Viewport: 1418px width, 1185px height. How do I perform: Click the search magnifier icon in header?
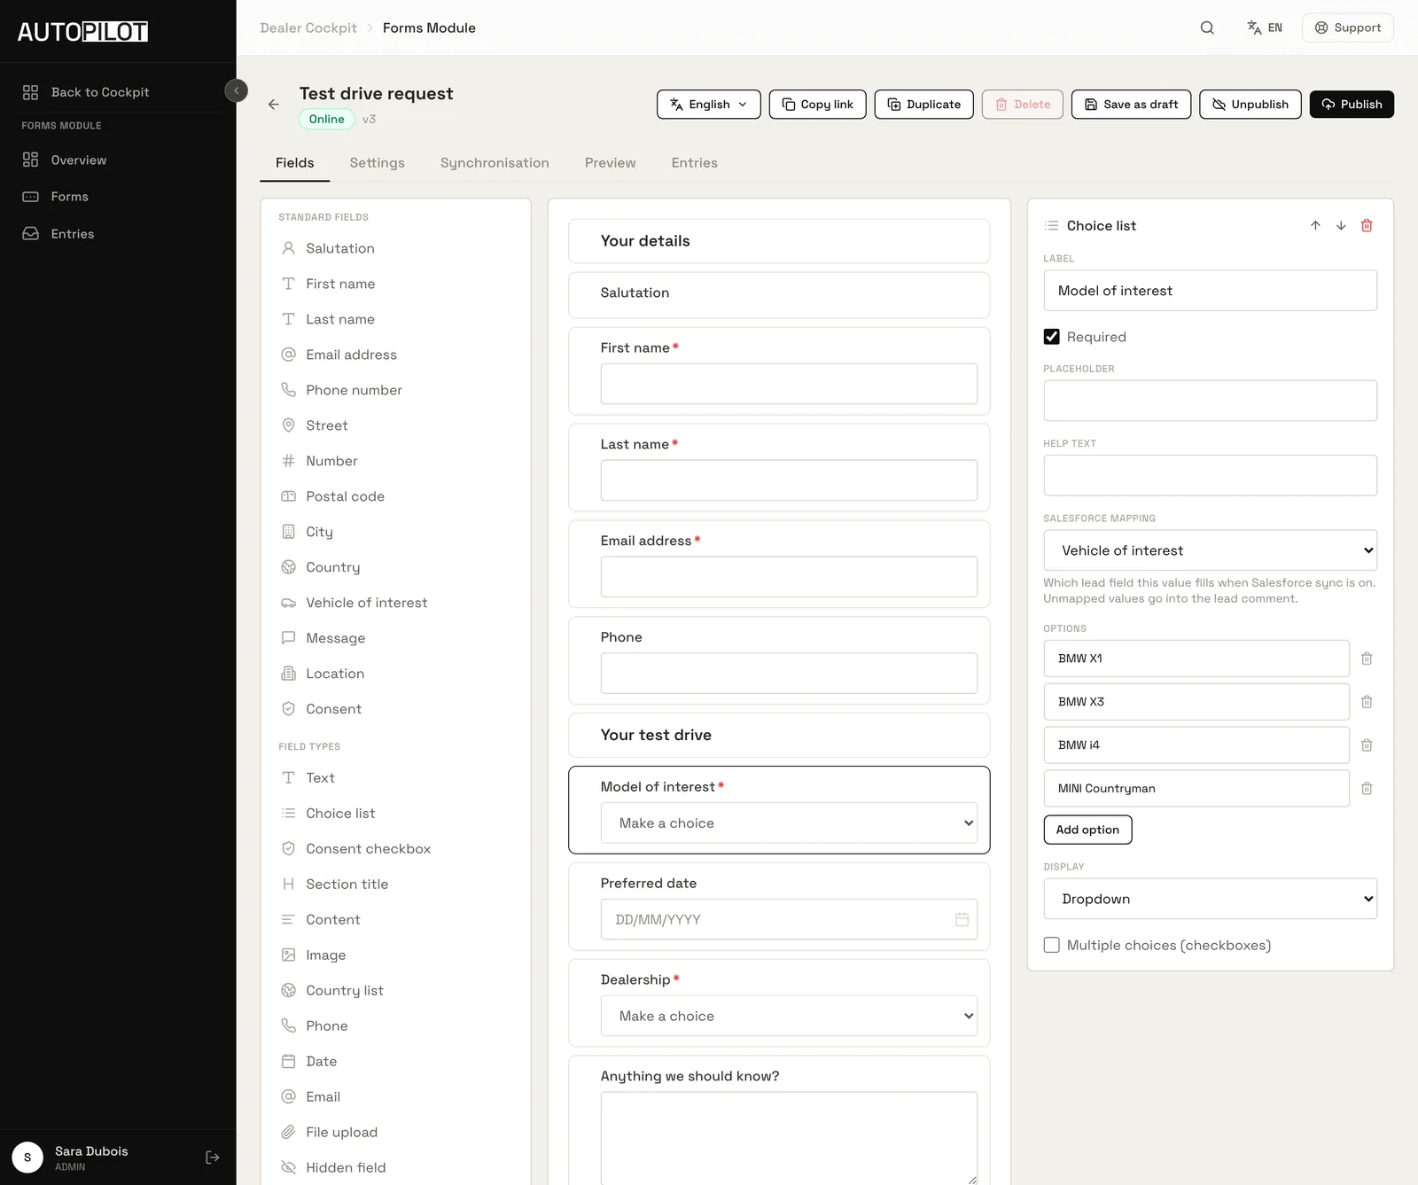click(x=1207, y=27)
